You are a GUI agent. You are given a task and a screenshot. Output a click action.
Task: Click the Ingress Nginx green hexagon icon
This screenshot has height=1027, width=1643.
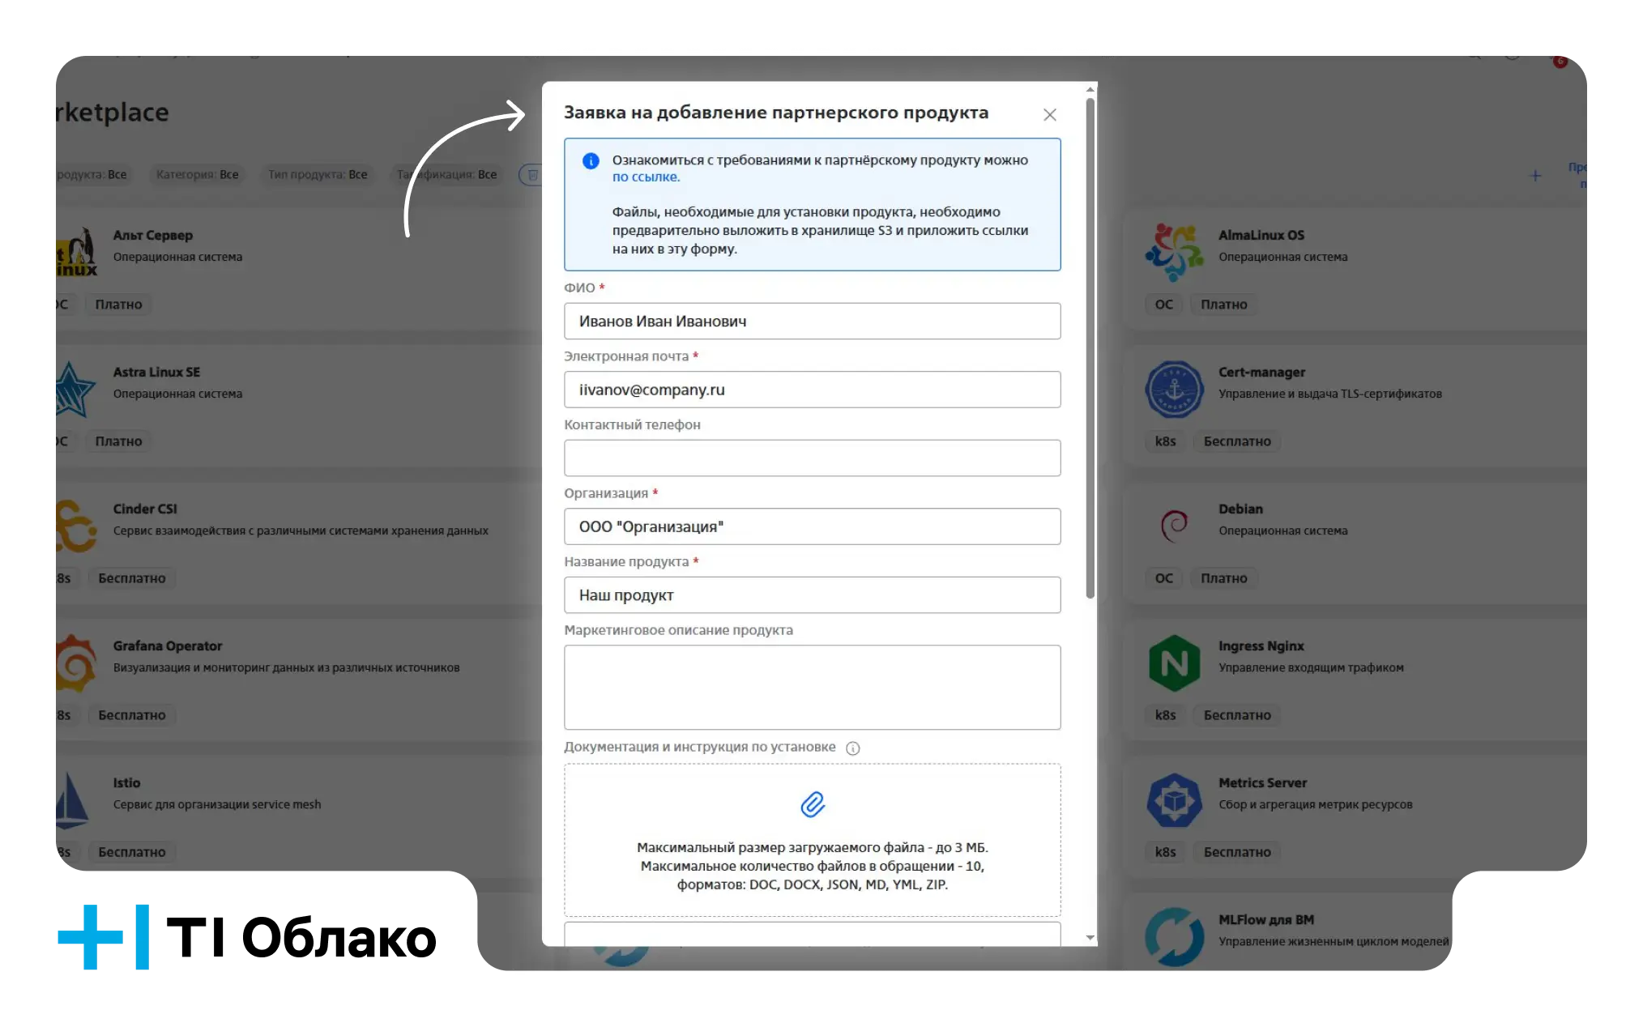pos(1174,663)
